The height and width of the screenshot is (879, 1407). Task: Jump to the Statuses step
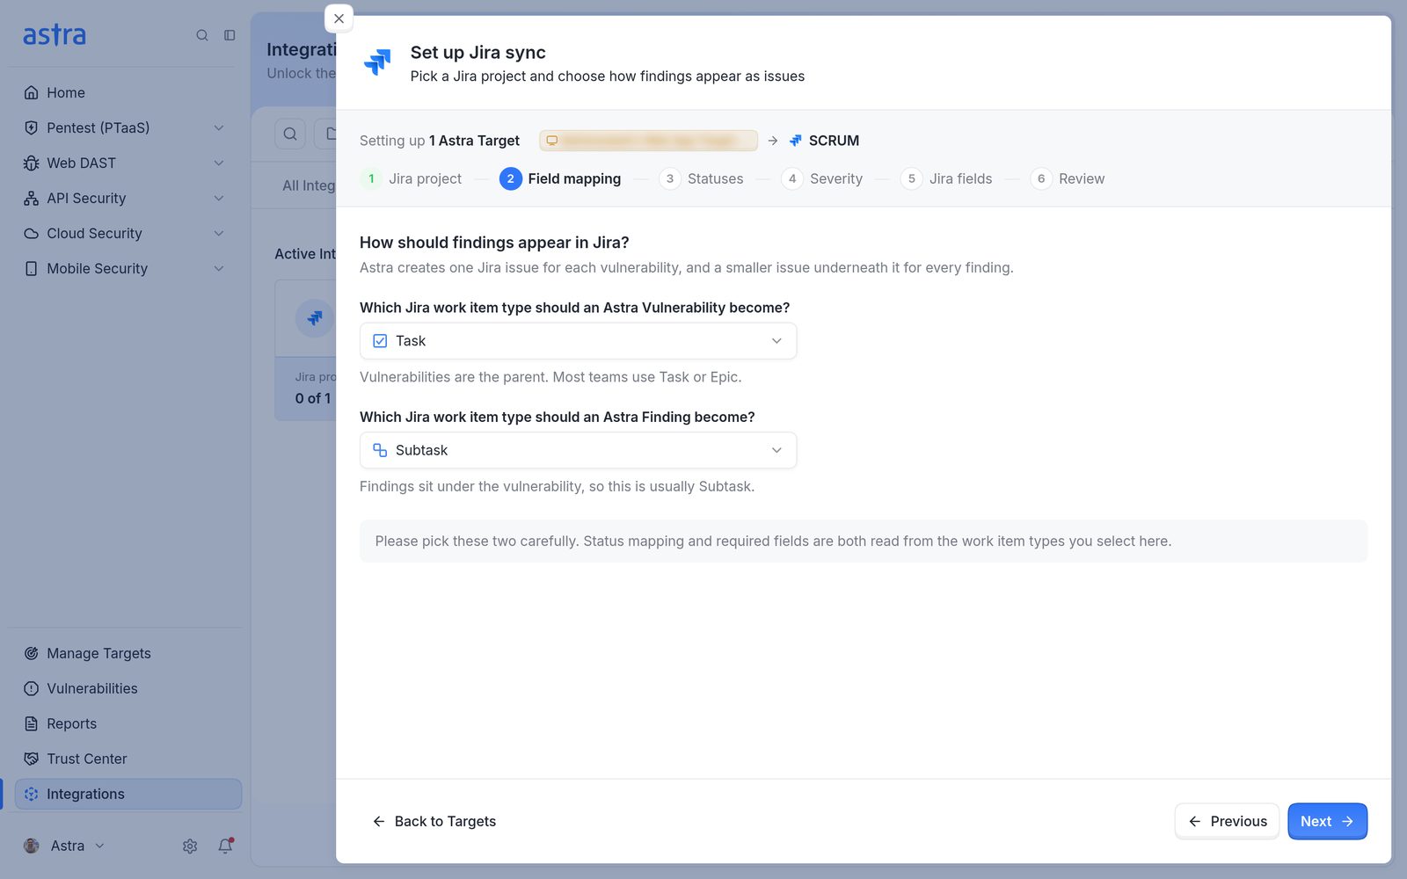[702, 178]
